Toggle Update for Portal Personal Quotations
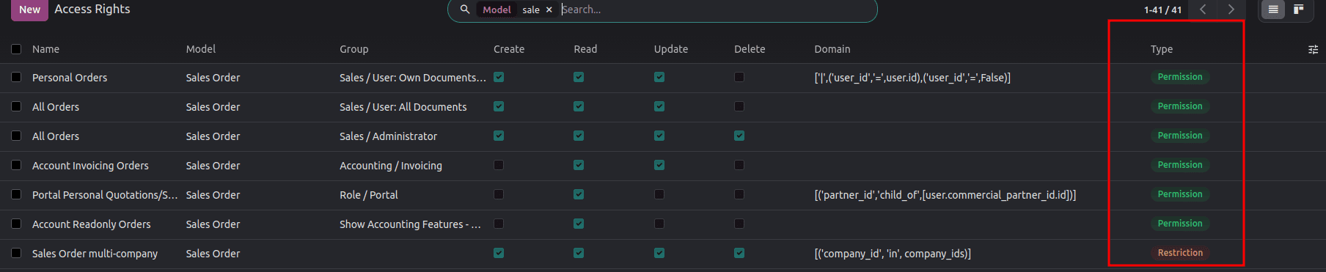 coord(659,194)
